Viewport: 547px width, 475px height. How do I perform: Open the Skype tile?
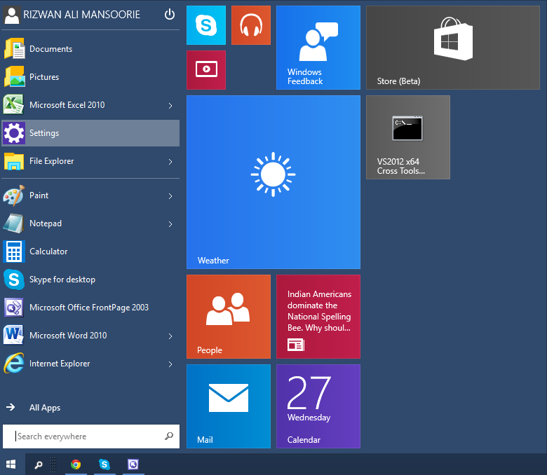[205, 25]
